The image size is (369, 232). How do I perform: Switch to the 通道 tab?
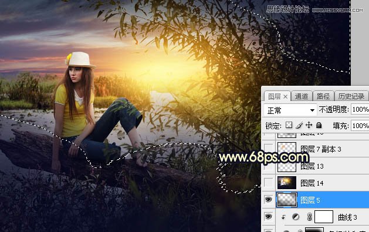302,96
